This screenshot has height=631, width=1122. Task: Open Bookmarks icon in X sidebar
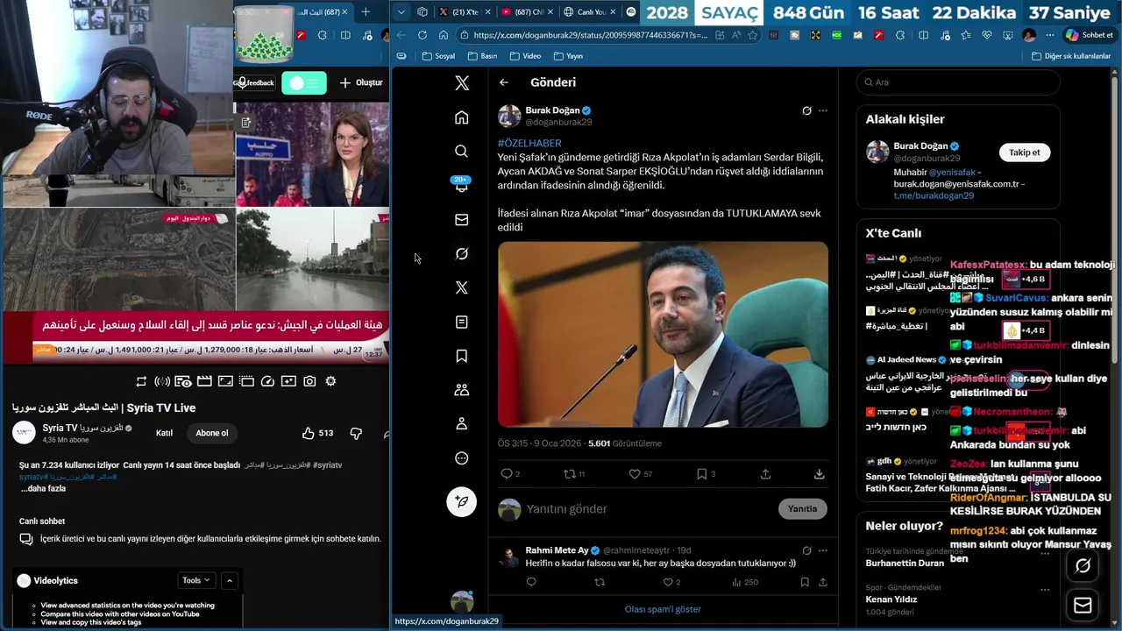coord(462,356)
